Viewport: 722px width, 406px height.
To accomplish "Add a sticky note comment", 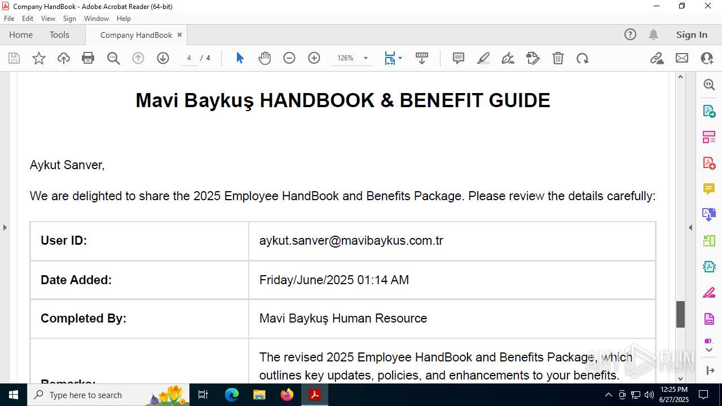I will pos(459,58).
